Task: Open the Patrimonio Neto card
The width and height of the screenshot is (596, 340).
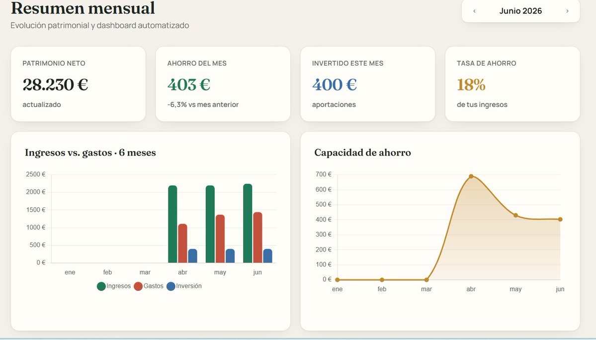Action: (x=79, y=84)
